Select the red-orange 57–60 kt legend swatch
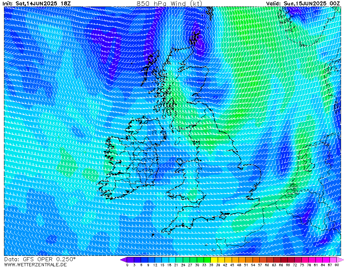 tap(263, 260)
